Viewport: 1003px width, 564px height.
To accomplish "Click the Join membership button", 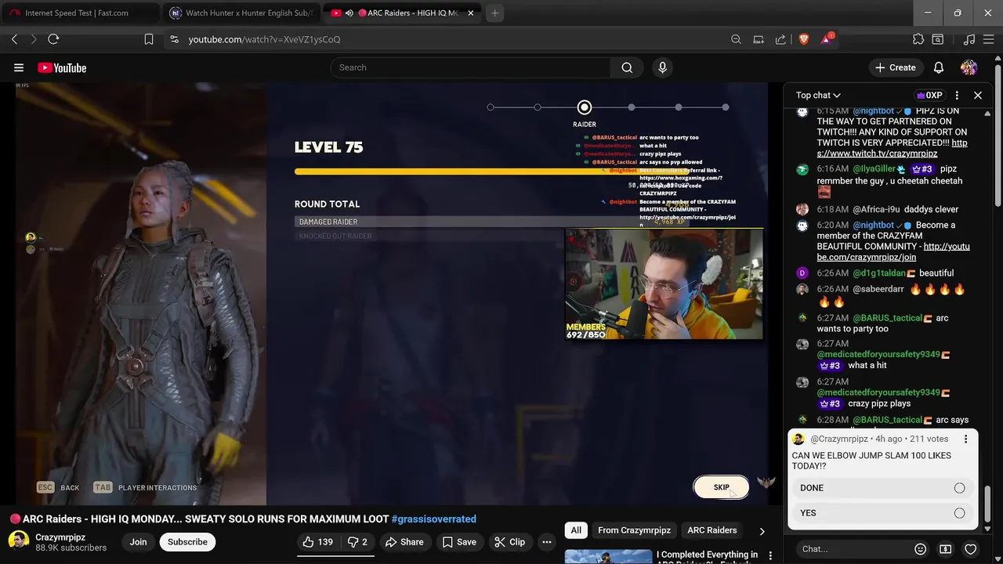I will click(x=138, y=542).
